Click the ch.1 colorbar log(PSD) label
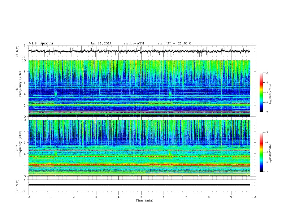Viewport: 286px width, 221px height. (270, 94)
